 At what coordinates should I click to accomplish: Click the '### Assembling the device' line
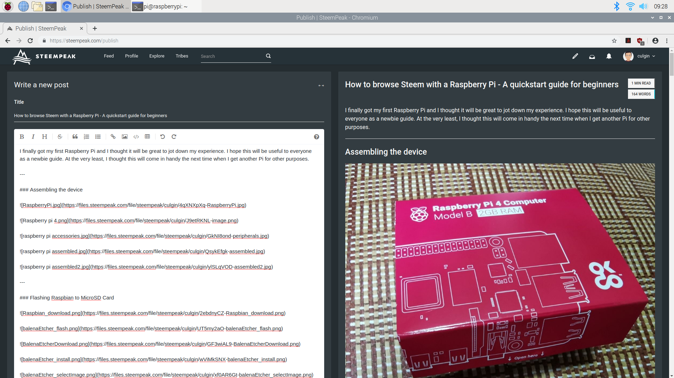51,190
